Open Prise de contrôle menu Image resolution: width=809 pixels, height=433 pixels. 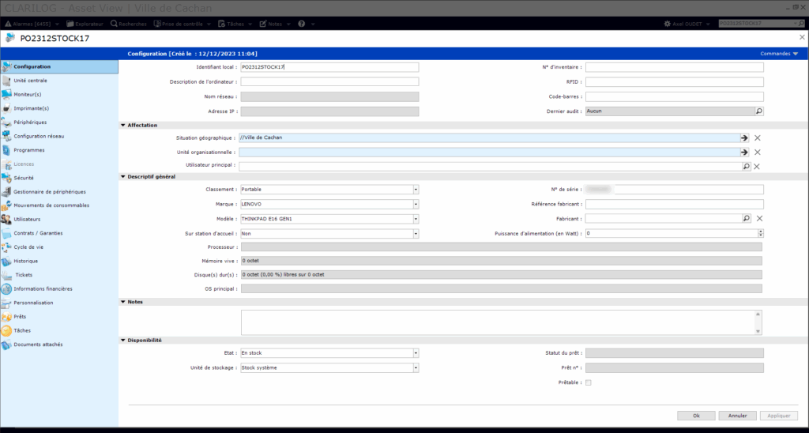182,24
